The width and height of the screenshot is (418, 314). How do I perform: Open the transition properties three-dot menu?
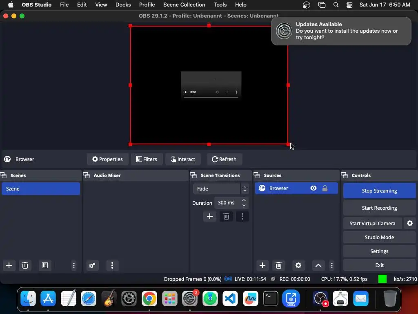(242, 216)
